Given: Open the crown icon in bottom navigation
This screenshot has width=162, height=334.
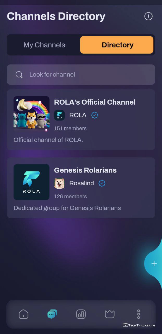Looking at the screenshot, I should click(110, 314).
